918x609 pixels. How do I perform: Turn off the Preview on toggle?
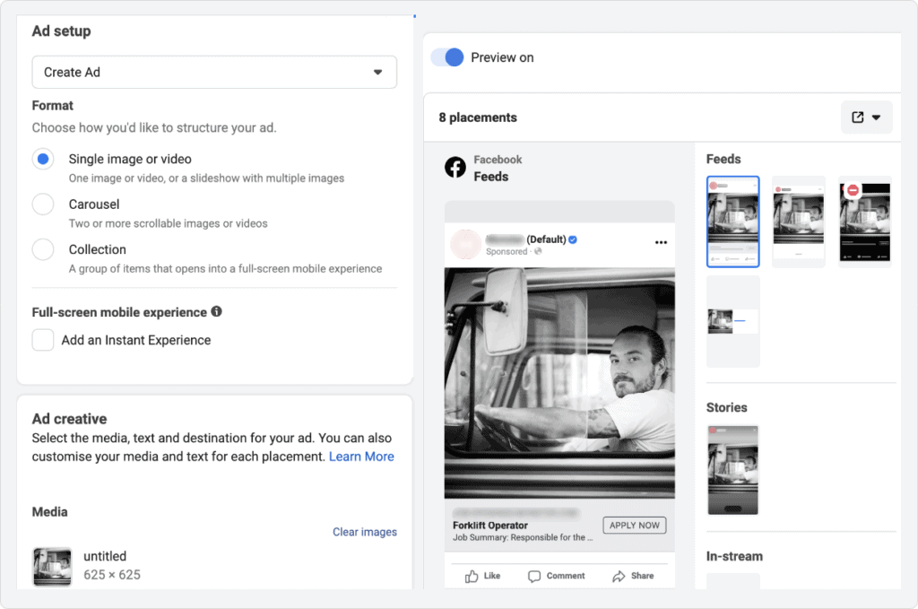[x=447, y=57]
